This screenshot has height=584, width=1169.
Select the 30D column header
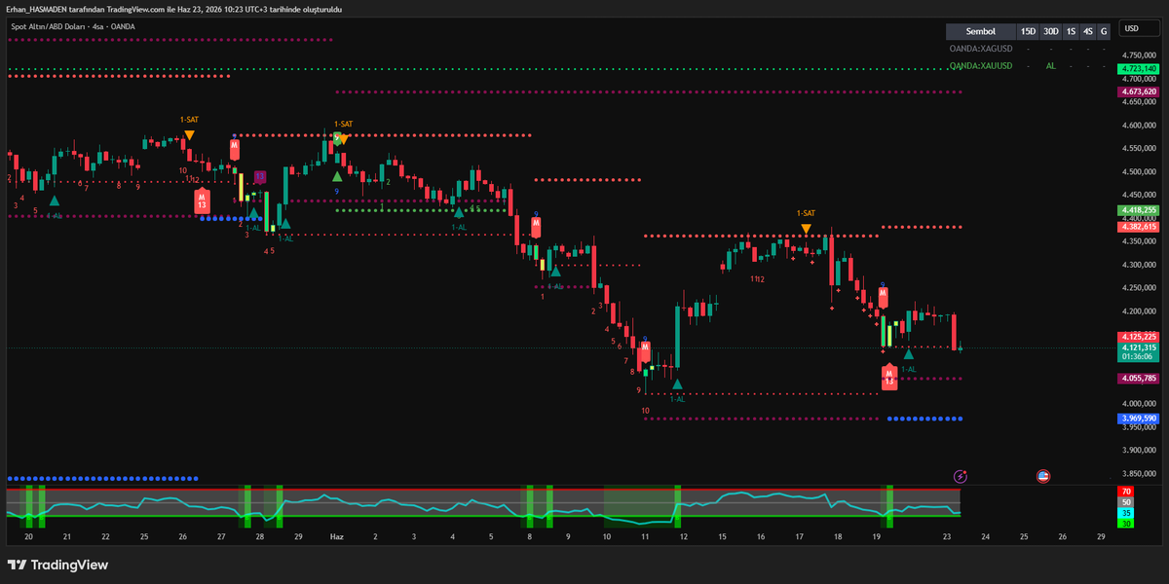pyautogui.click(x=1050, y=31)
